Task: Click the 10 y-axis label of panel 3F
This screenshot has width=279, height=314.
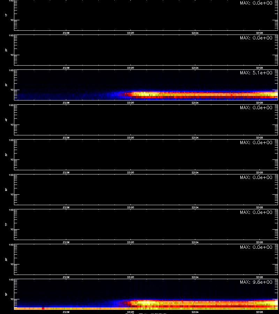Action: (x=12, y=90)
